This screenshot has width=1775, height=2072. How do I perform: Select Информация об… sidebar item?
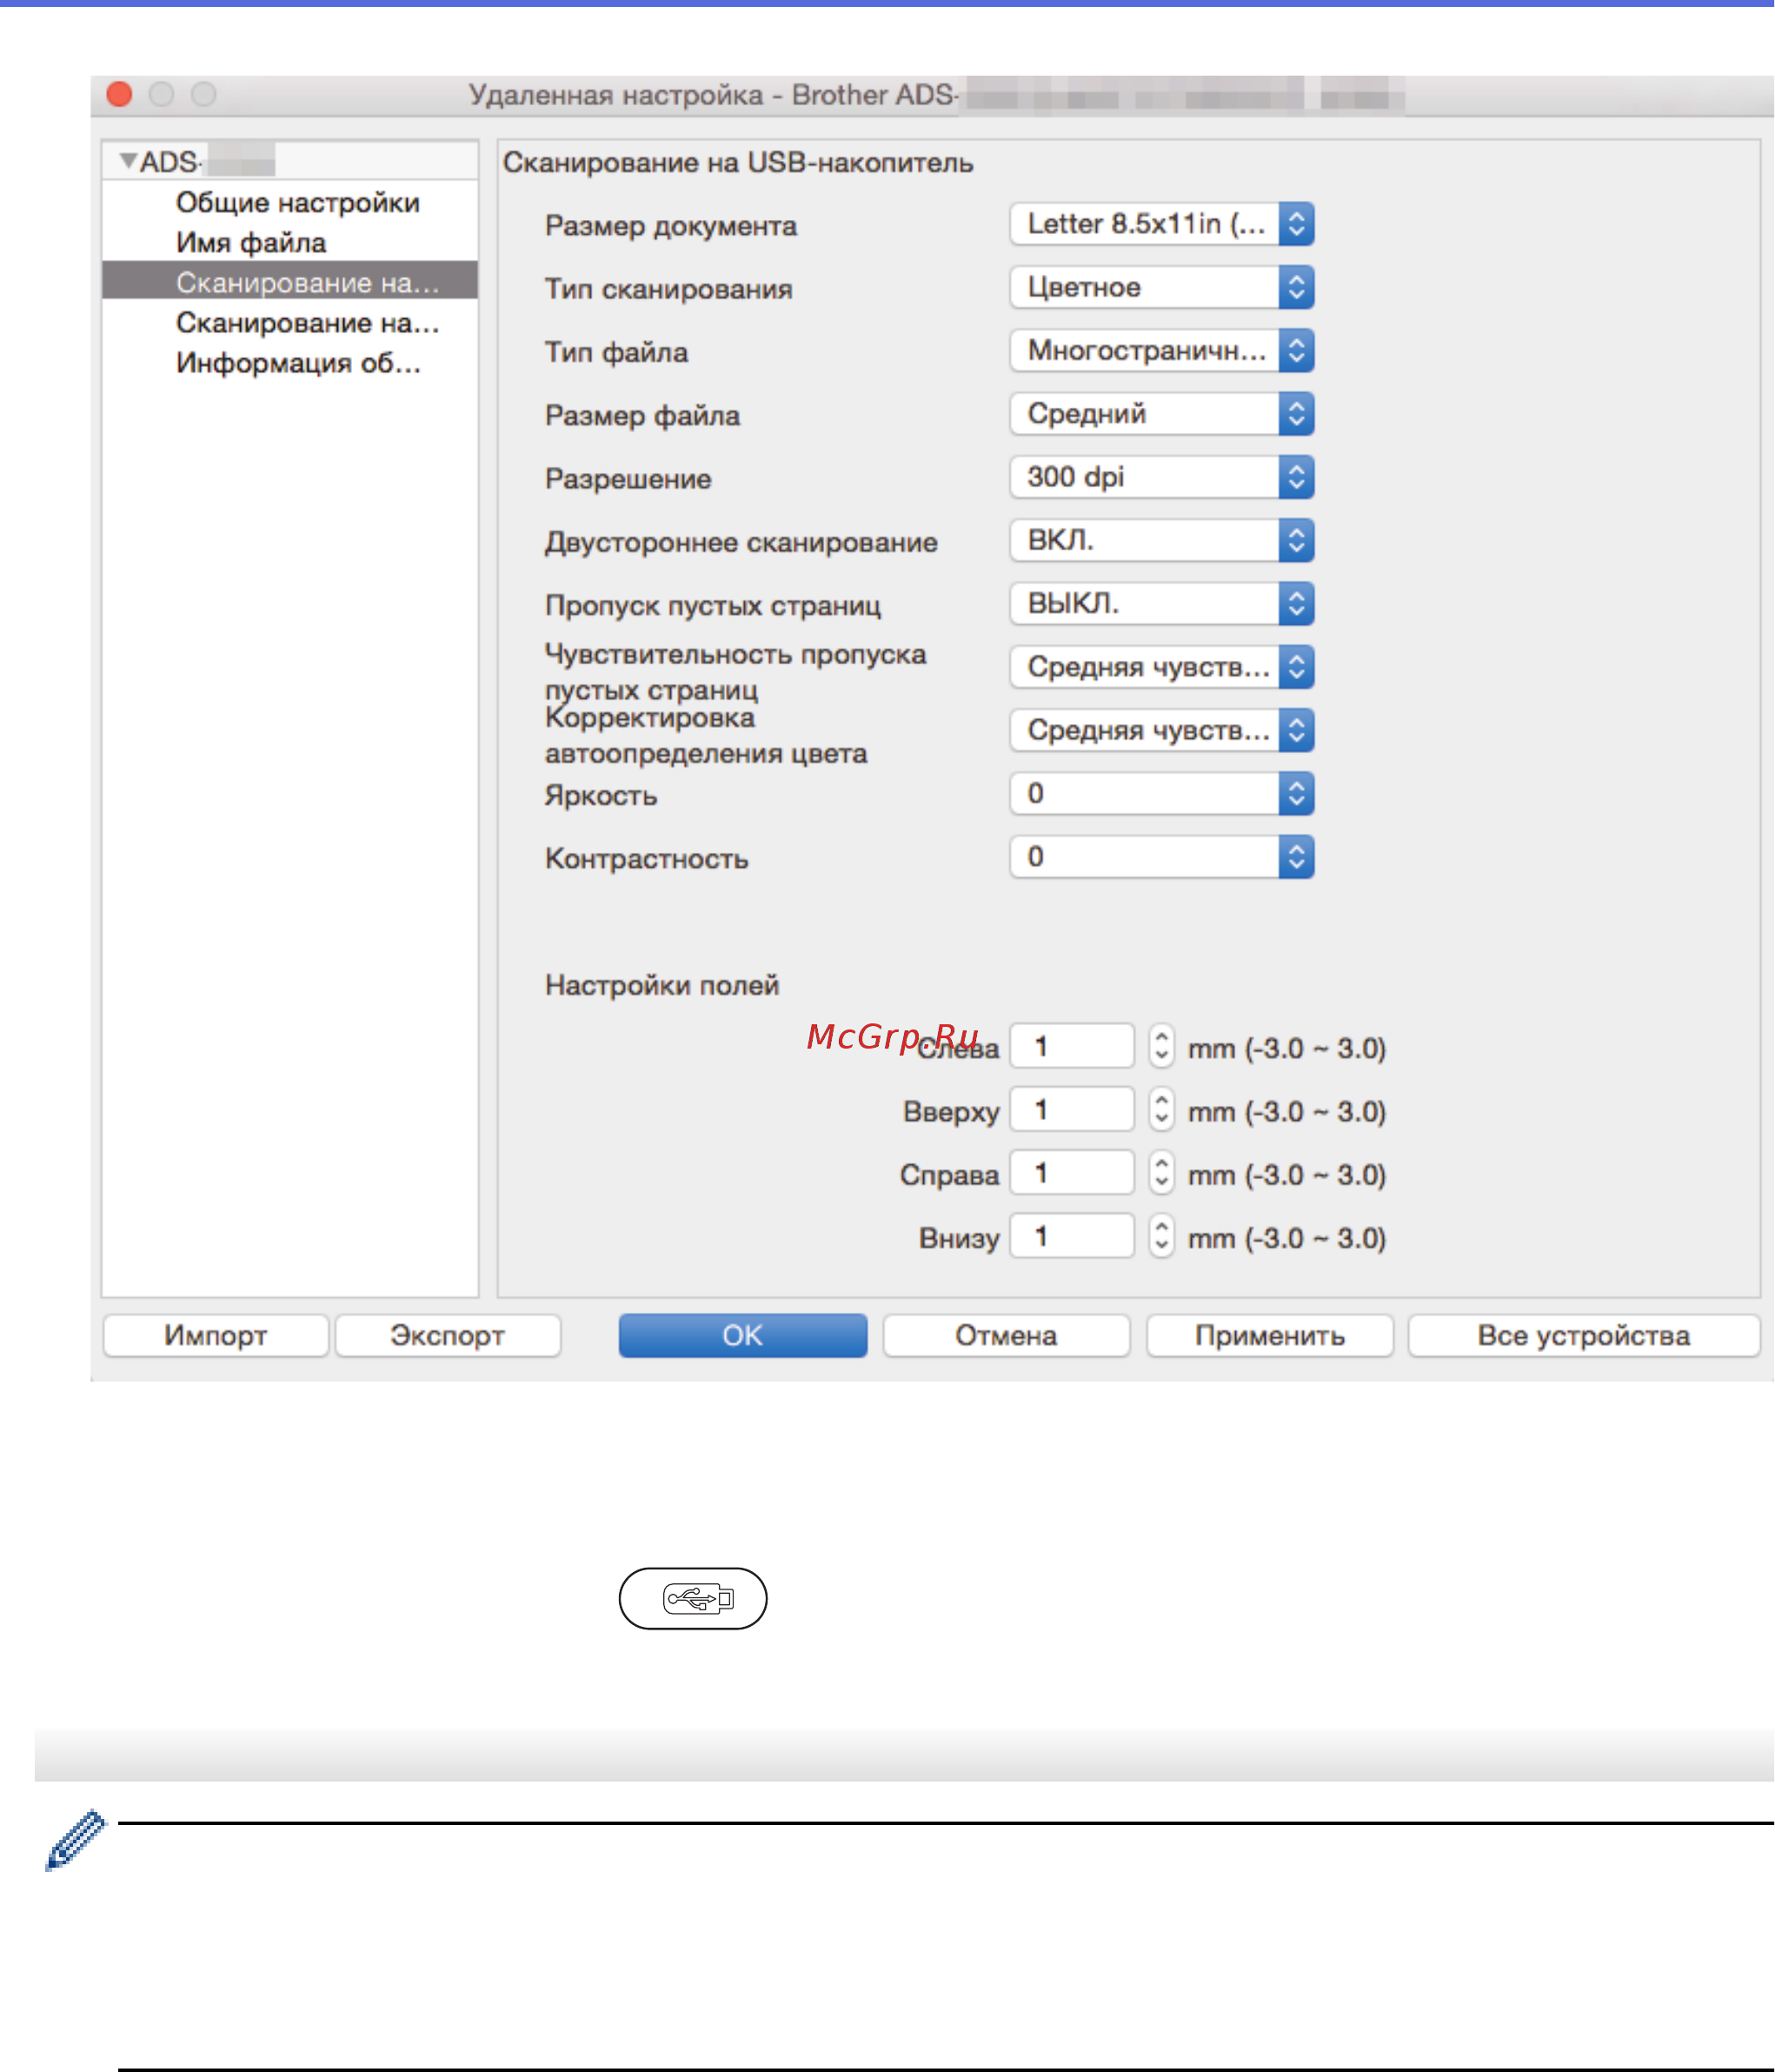[298, 363]
